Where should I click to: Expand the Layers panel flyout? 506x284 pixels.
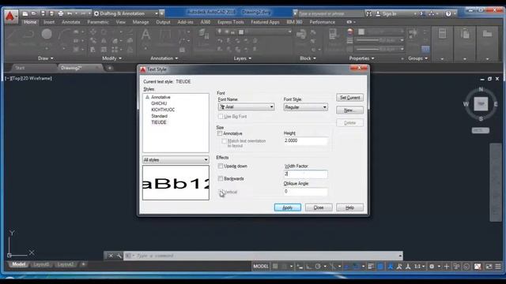[x=243, y=58]
